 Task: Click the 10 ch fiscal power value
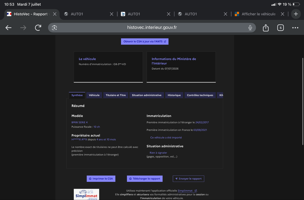(97, 127)
